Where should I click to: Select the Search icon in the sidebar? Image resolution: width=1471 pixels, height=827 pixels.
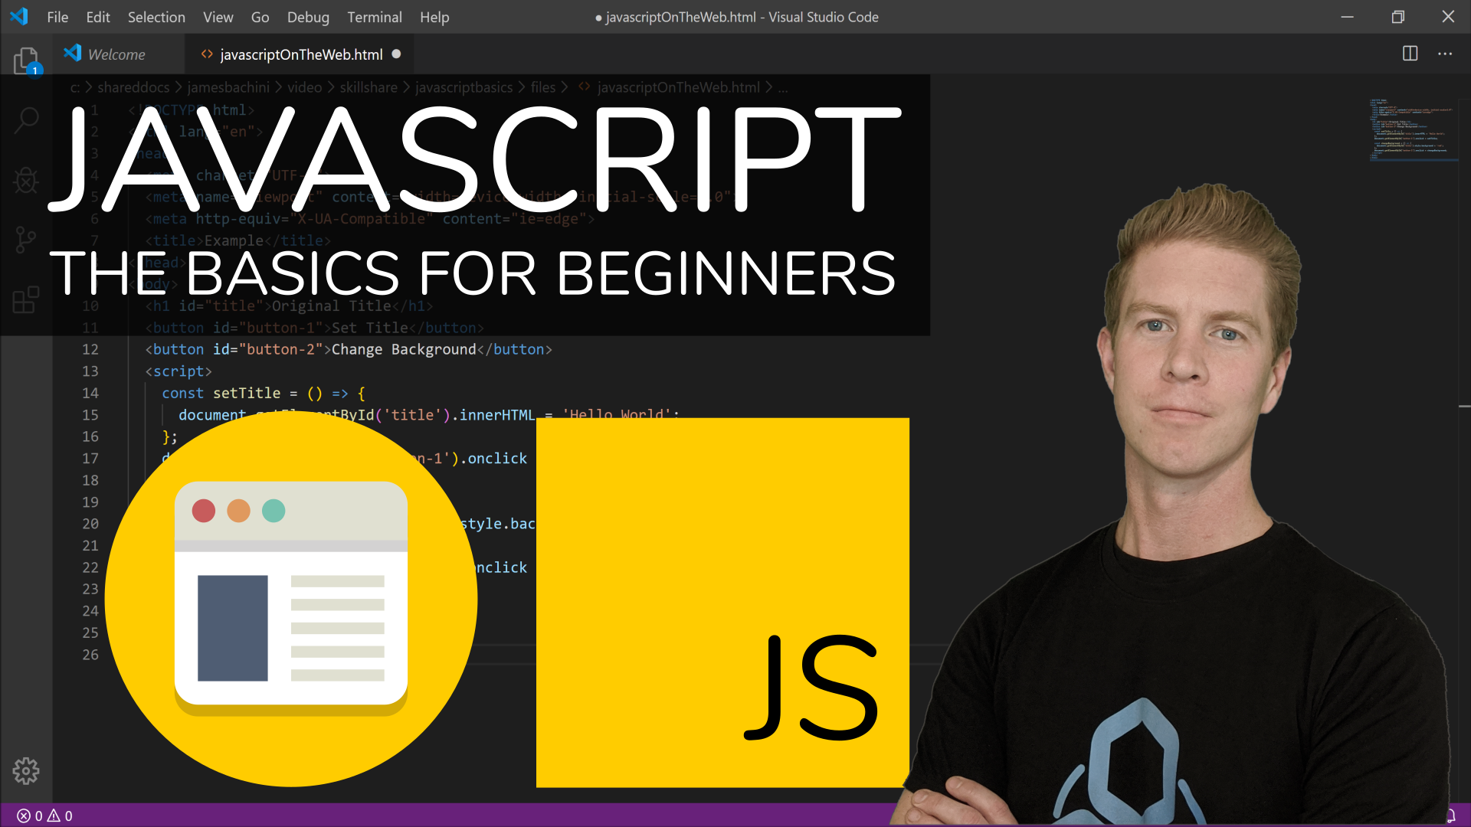pos(26,119)
